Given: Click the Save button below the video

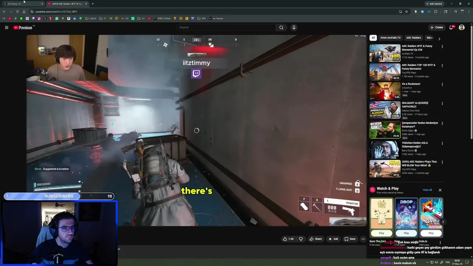Looking at the screenshot, I should 350,239.
